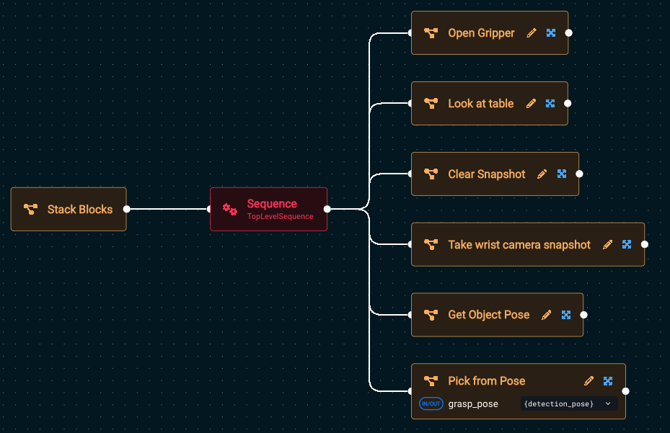
Task: Open the grasp_pose {detection_pose} dropdown
Action: coord(569,403)
